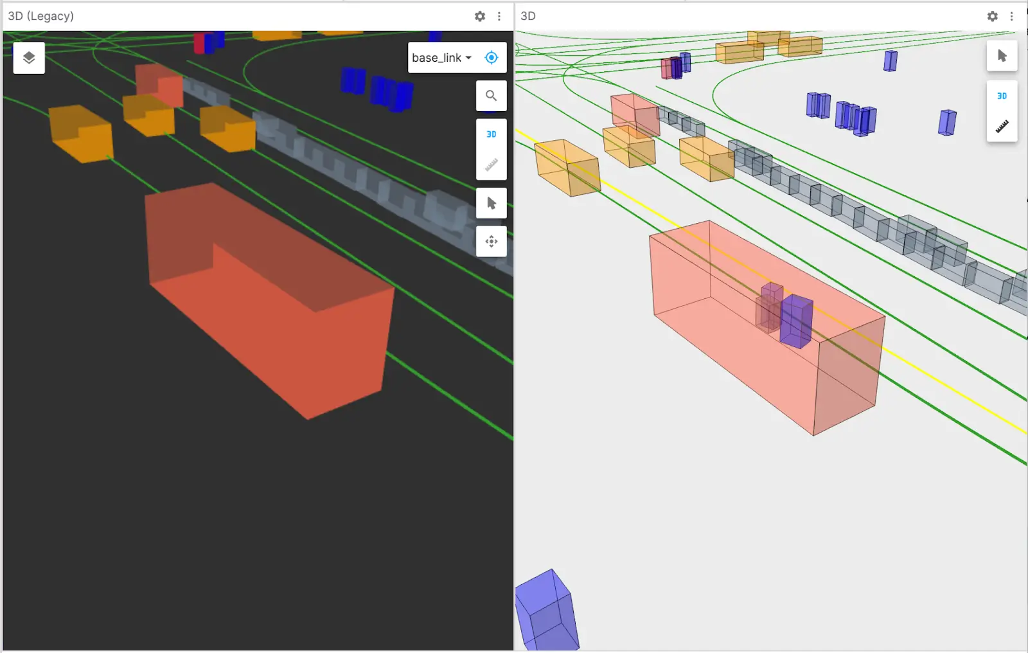Open settings via the gear in the legacy panel
This screenshot has height=653, width=1028.
coord(480,17)
